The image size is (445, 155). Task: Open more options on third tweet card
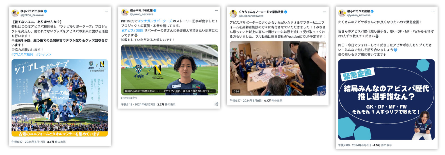(x=324, y=12)
